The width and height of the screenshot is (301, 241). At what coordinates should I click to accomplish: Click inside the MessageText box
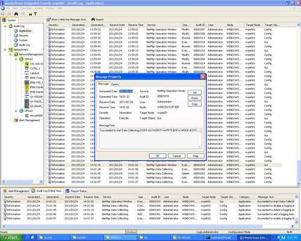(150, 139)
